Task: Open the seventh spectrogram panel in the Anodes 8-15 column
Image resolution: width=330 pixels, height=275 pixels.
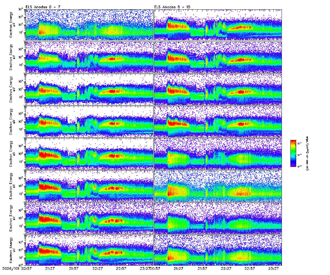Action: [218, 218]
